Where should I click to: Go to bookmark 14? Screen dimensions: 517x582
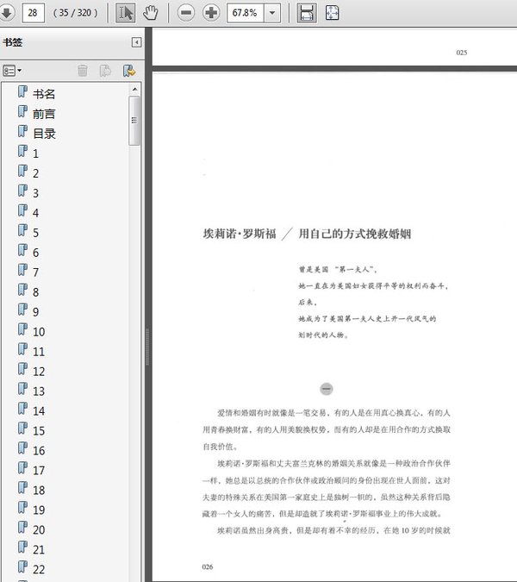point(39,411)
